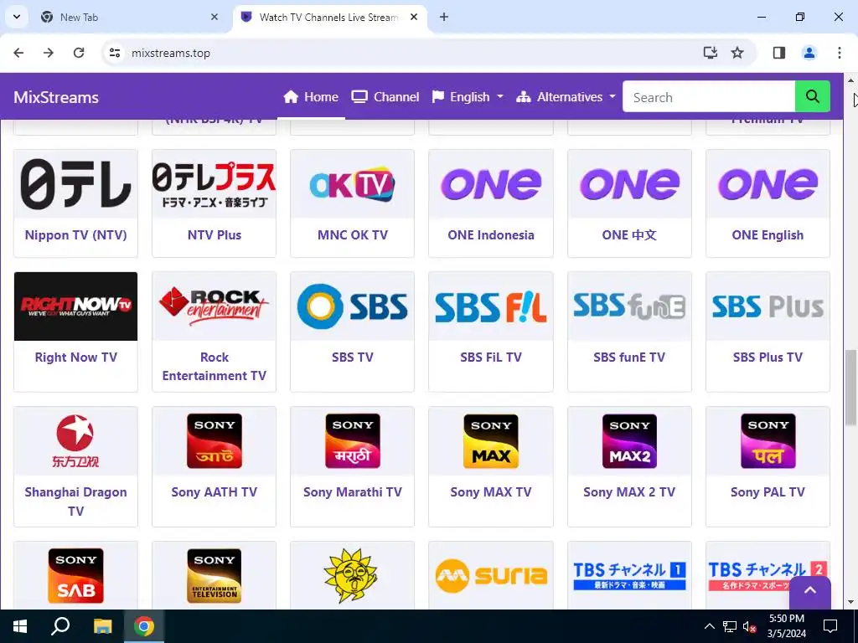Choose the Right Now TV logo
Screen dimensions: 858x643
75,306
